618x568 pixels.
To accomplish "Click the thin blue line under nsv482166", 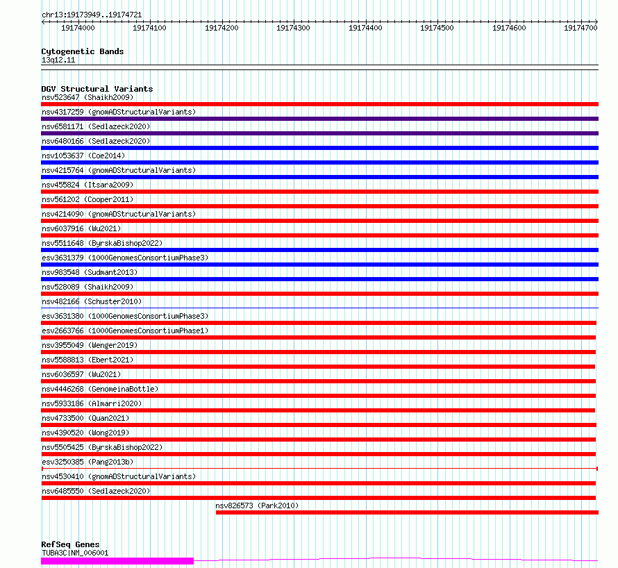I will [x=319, y=308].
